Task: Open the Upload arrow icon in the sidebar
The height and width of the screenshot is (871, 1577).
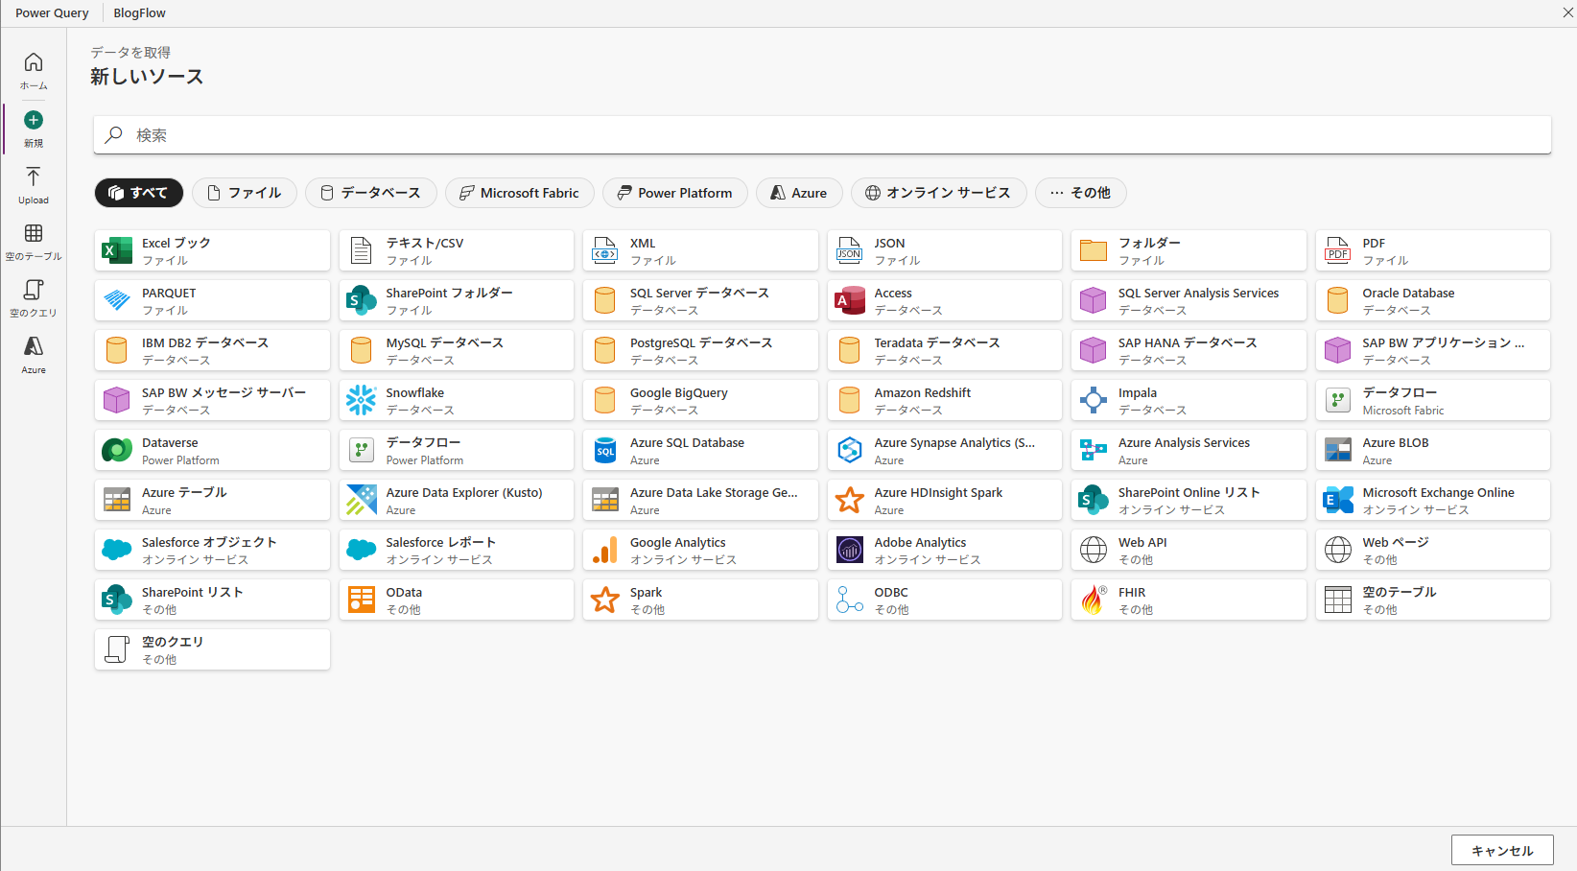Action: coord(34,177)
